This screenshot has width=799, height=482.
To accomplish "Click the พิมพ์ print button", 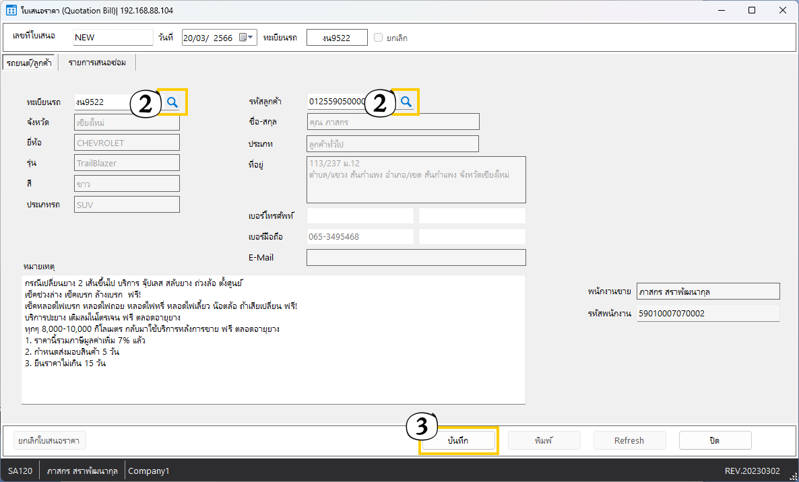I will click(544, 440).
